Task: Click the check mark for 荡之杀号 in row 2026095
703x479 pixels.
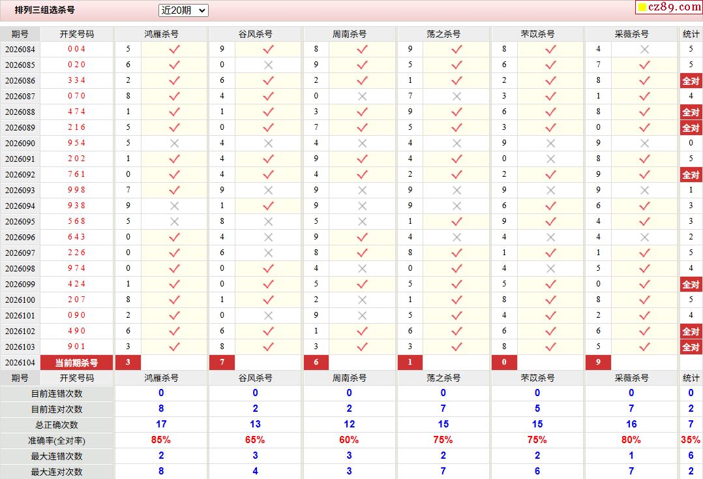Action: tap(456, 221)
